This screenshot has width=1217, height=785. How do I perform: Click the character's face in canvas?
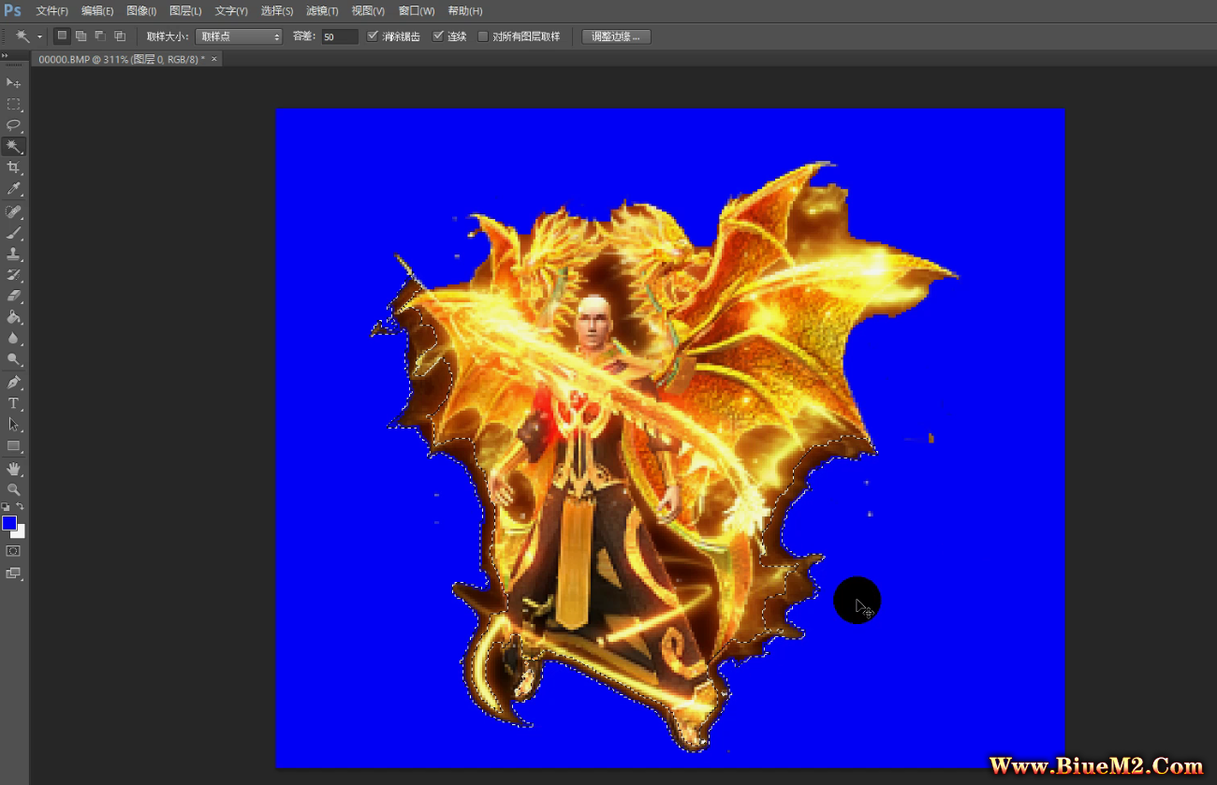point(591,323)
